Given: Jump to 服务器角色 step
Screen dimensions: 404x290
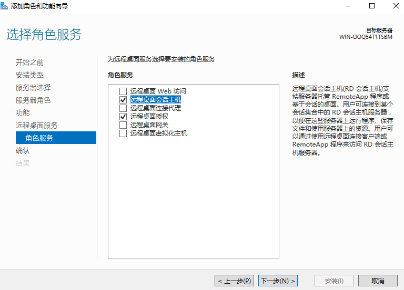Looking at the screenshot, I should point(33,100).
